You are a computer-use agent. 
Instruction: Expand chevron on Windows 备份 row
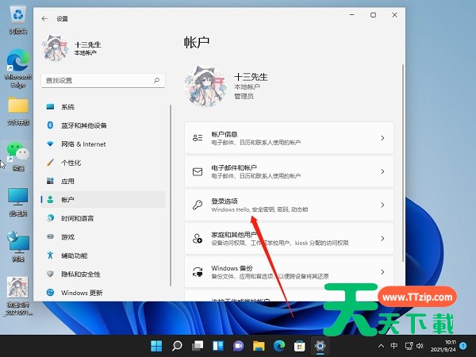382,272
